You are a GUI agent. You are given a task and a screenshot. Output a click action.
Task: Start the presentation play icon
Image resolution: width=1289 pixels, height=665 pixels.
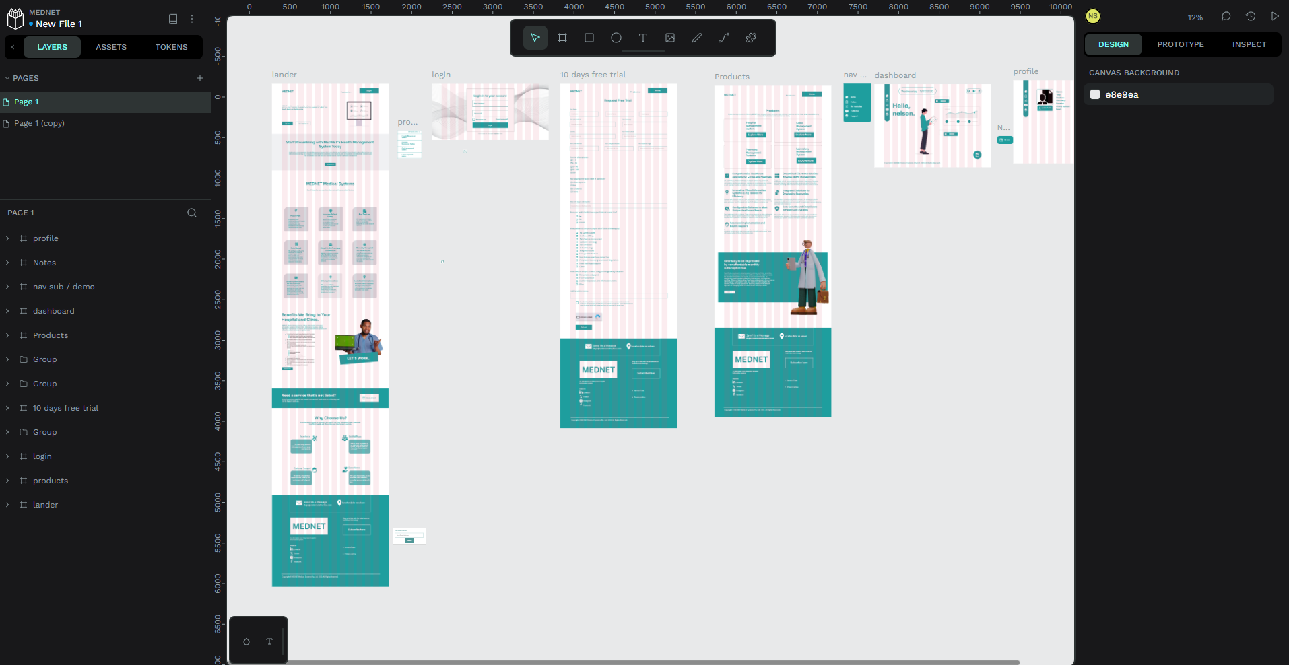coord(1275,16)
